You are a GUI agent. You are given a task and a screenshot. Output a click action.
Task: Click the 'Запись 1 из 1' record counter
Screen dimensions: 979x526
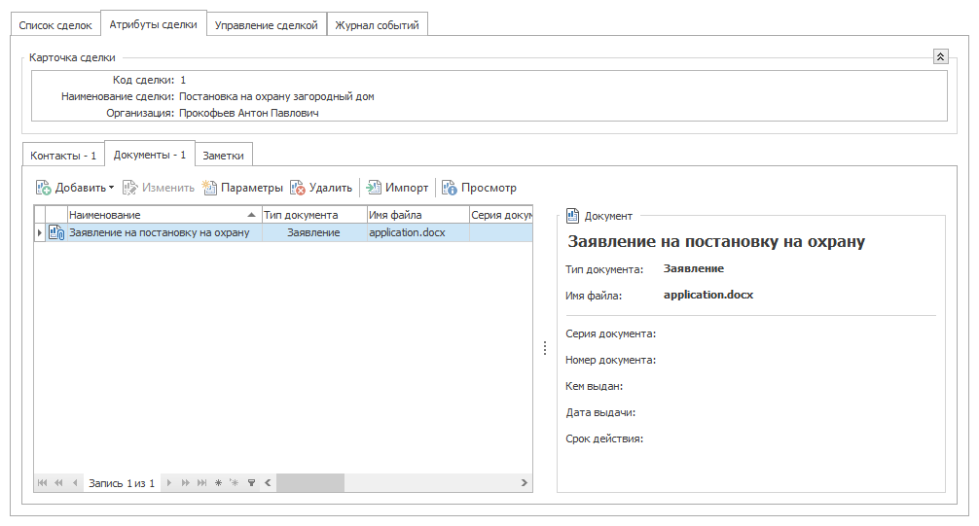point(121,483)
